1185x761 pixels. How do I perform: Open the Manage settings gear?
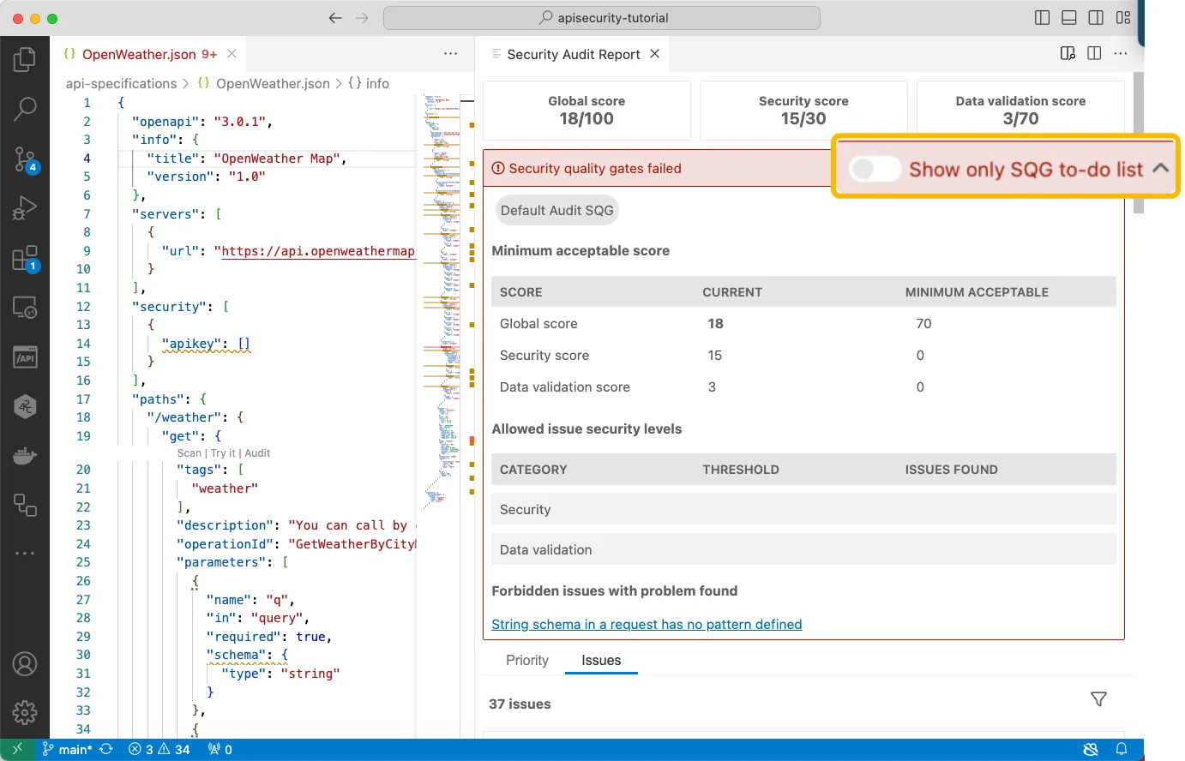pos(26,712)
